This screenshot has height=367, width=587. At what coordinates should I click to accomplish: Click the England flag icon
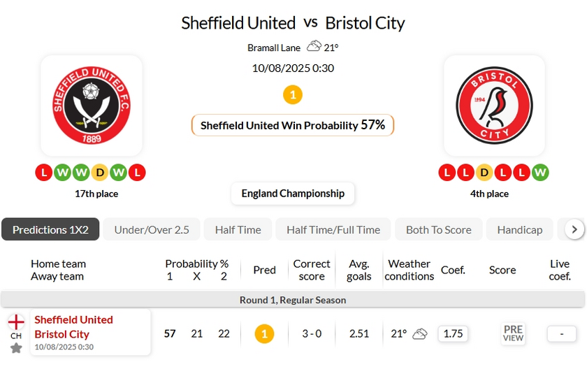point(16,322)
